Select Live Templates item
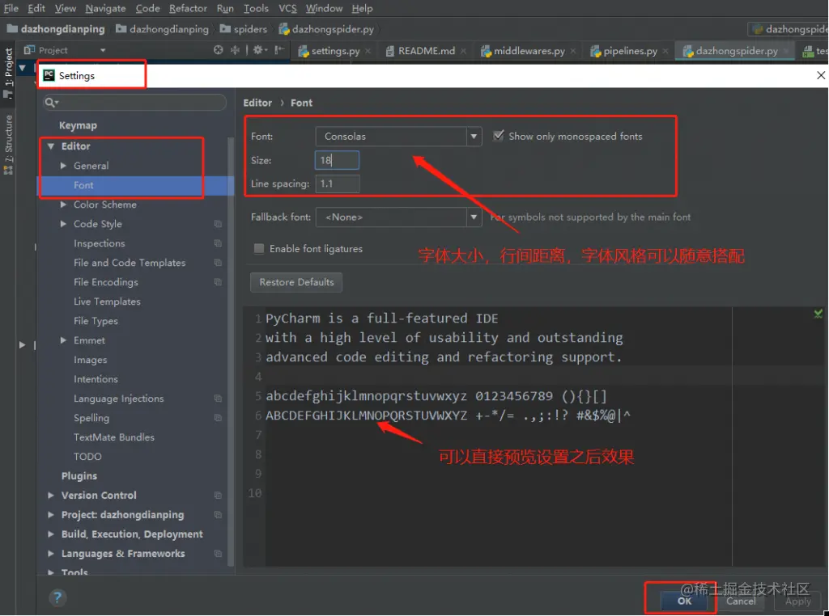The width and height of the screenshot is (829, 616). (x=107, y=302)
